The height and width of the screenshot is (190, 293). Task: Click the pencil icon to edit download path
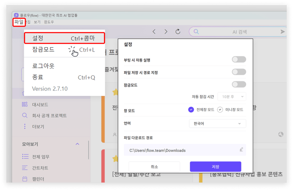click(x=241, y=150)
